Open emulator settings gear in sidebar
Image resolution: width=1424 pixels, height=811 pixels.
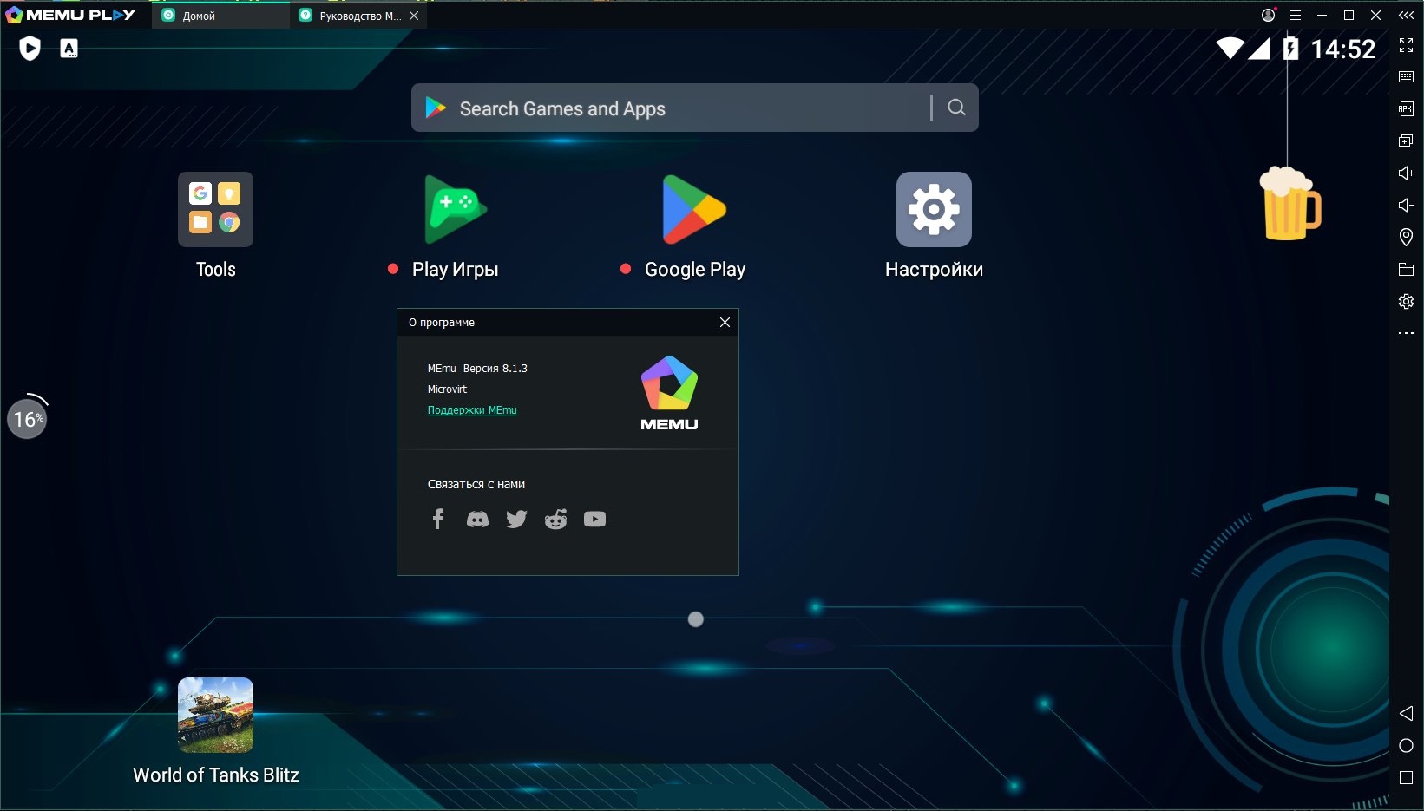click(x=1407, y=301)
